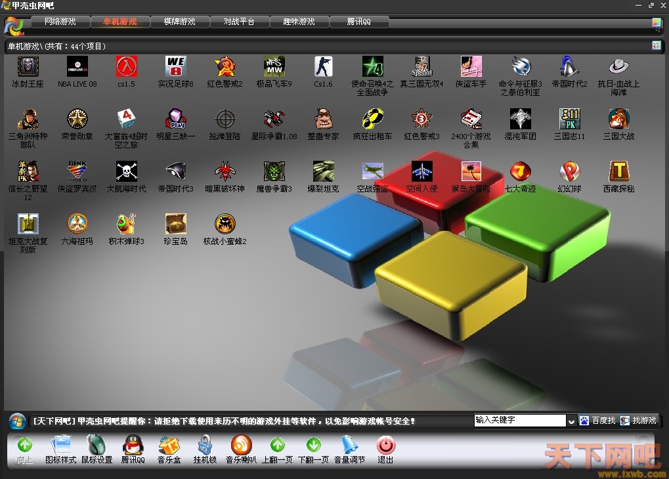Open the 趣味游戏 tab
Viewport: 669px width, 479px height.
pos(299,22)
